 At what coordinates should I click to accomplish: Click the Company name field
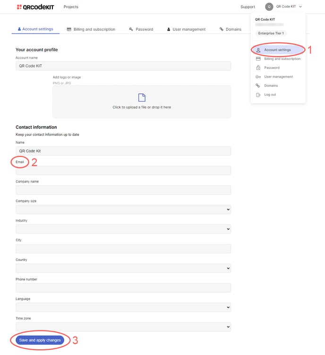123,190
